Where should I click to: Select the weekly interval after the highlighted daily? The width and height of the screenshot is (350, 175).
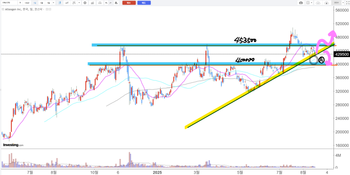pos(41,3)
